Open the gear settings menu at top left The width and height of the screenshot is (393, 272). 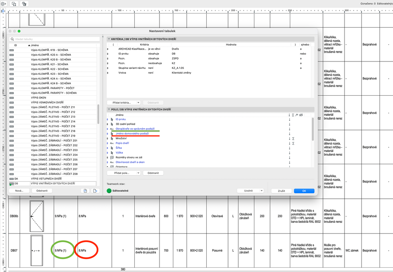[x=4, y=4]
